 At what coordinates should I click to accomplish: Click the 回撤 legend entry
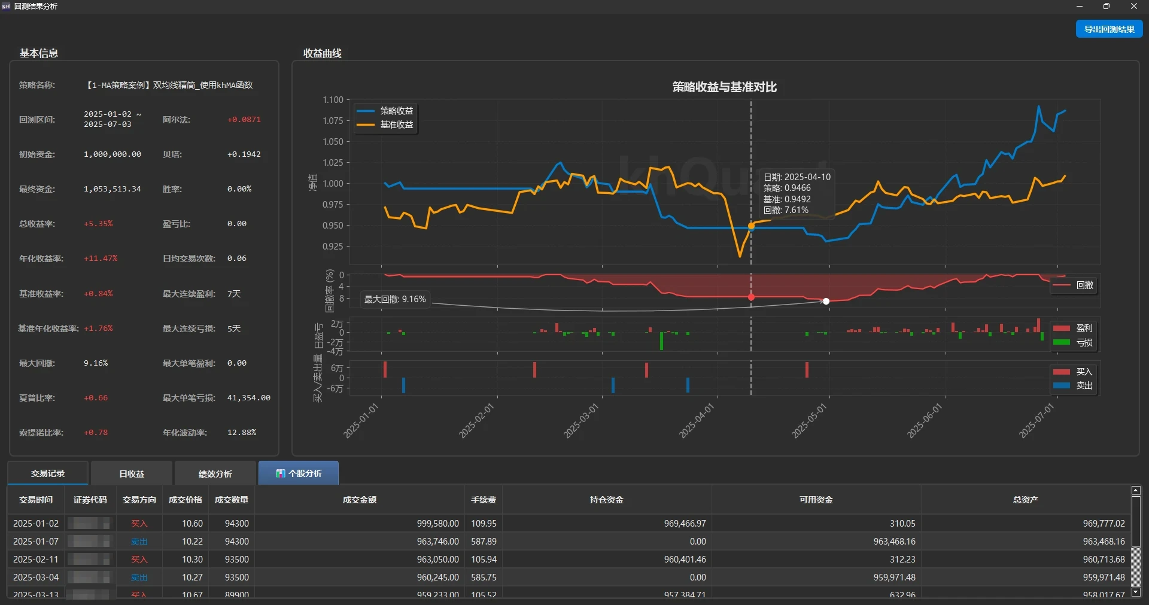(1074, 285)
